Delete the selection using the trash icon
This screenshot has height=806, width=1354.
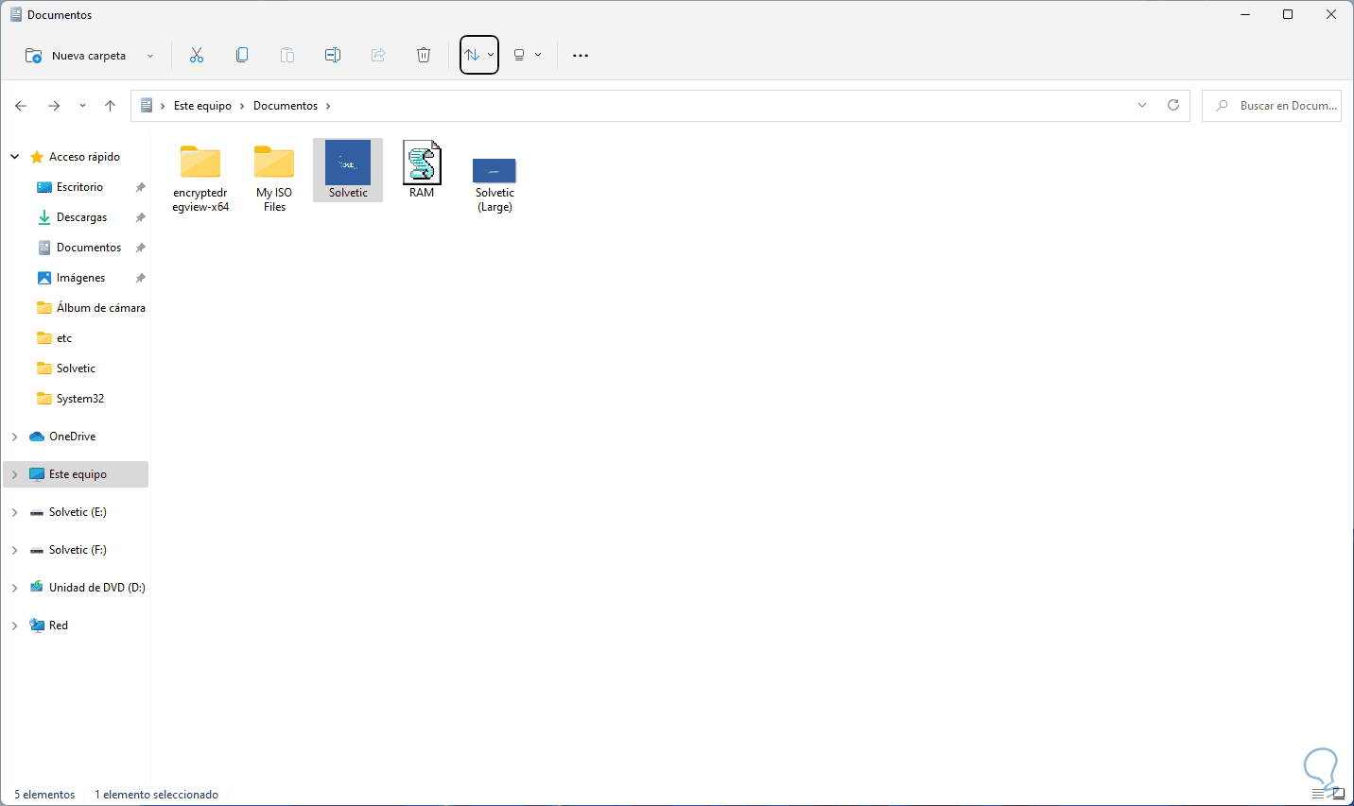(424, 55)
